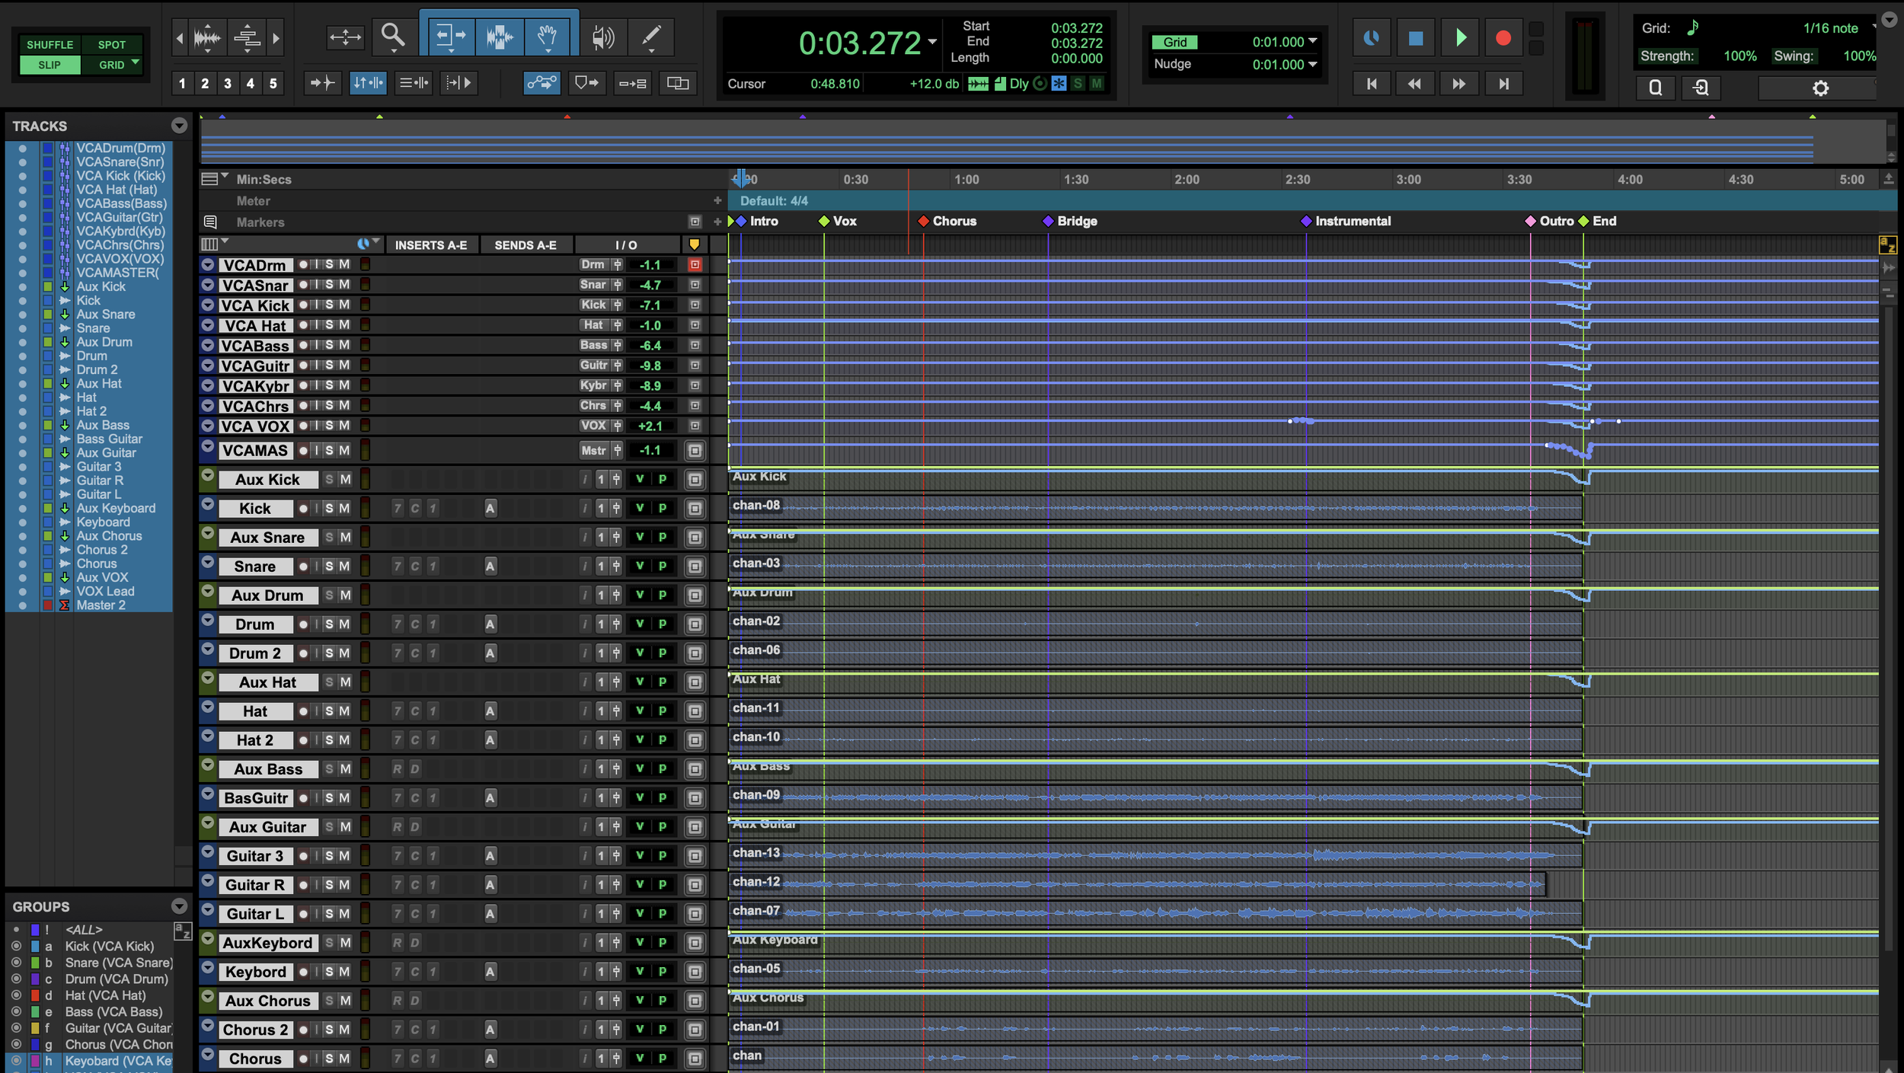Open the Tracks list popup menu
The image size is (1904, 1073).
pyautogui.click(x=179, y=126)
